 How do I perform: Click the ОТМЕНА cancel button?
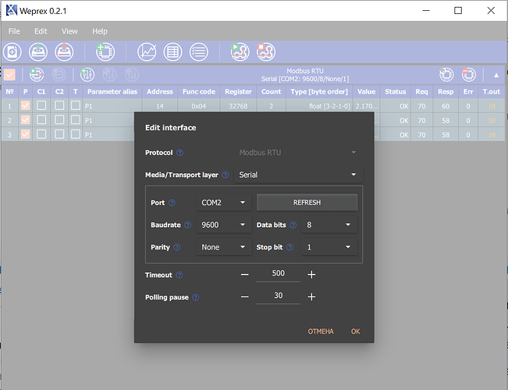coord(321,331)
